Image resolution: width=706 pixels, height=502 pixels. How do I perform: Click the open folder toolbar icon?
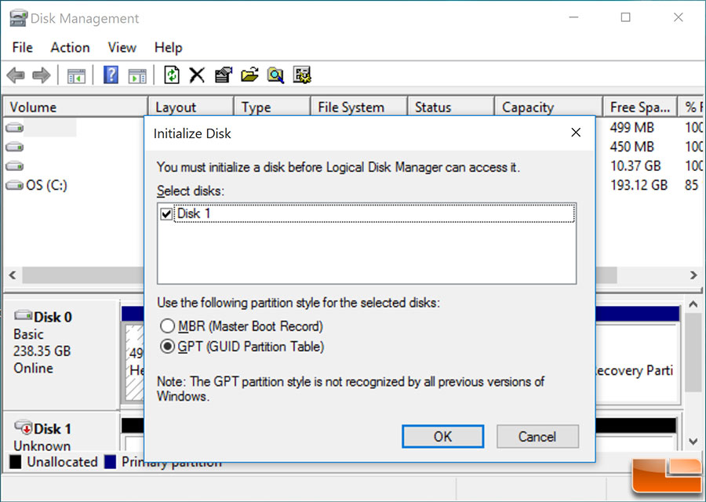[249, 75]
